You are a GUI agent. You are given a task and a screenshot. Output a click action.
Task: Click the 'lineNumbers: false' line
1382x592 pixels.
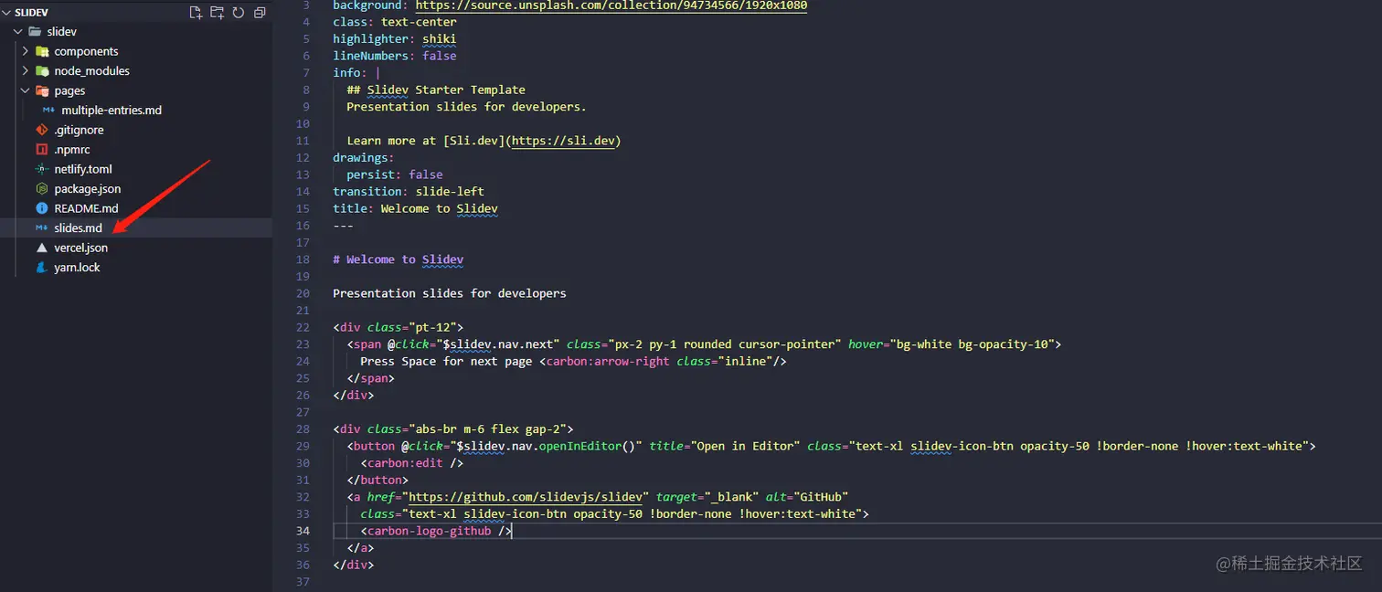(395, 56)
